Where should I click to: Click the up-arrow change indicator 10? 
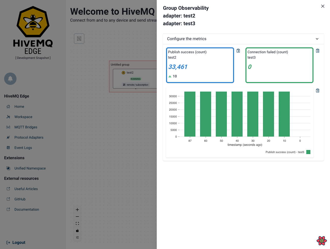tap(173, 76)
